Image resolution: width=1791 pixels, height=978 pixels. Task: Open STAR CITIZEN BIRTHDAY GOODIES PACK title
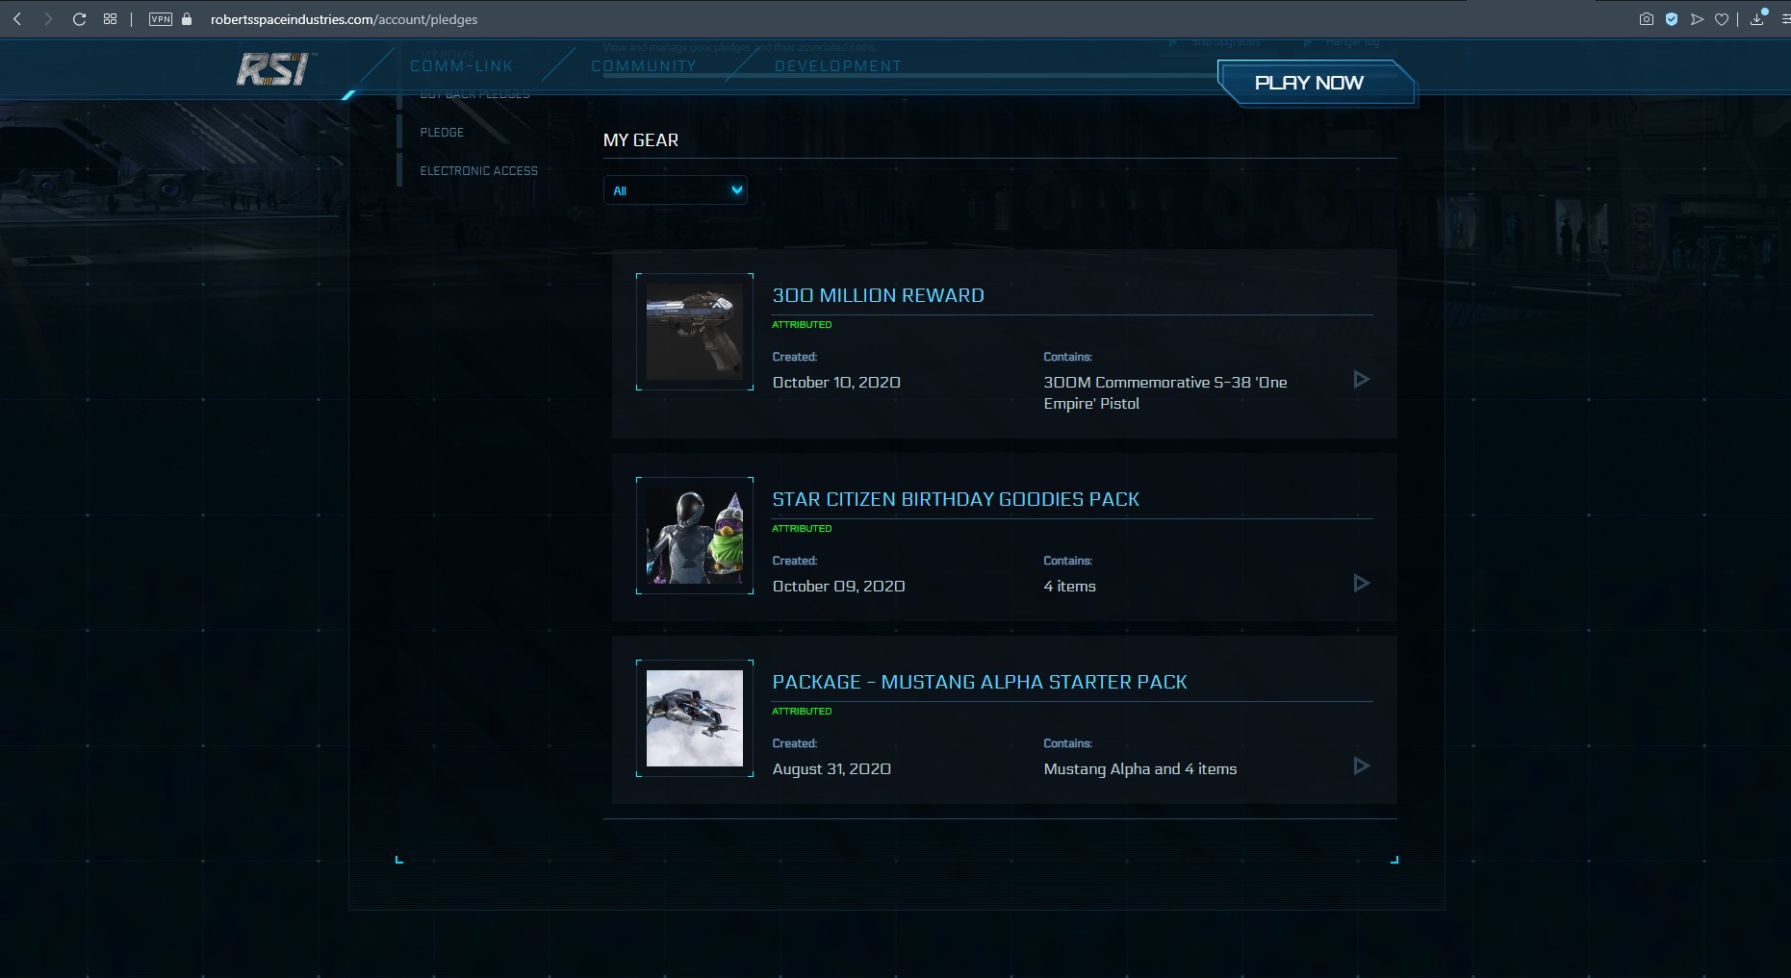pyautogui.click(x=956, y=500)
